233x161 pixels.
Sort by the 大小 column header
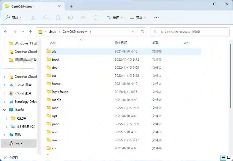187,43
